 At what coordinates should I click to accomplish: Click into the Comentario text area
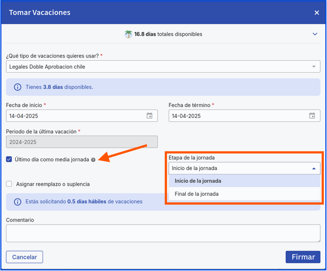[x=163, y=233]
